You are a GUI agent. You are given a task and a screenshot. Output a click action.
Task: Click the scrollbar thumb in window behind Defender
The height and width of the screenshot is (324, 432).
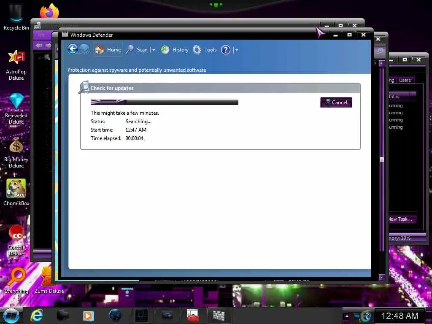click(x=382, y=159)
